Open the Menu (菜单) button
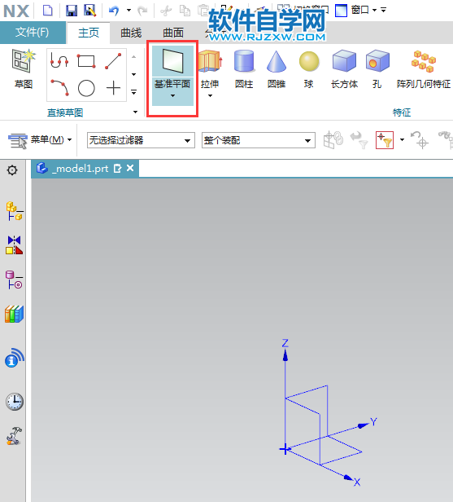453x502 pixels. point(40,140)
